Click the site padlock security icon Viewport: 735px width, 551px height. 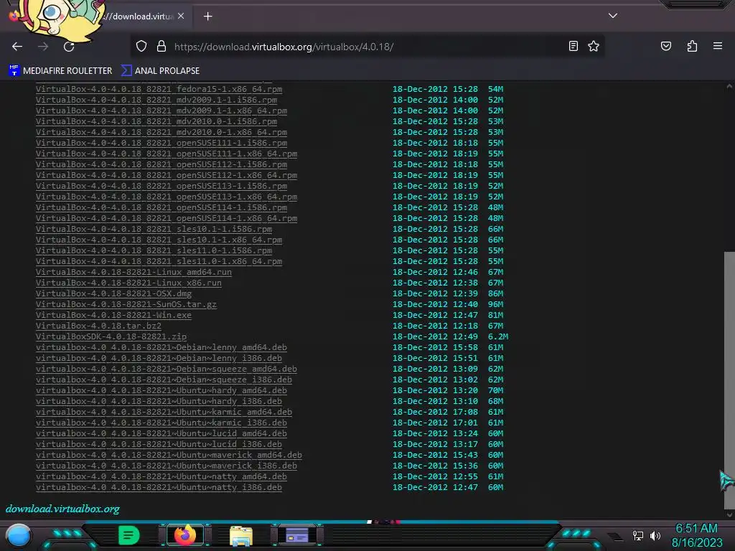point(161,46)
